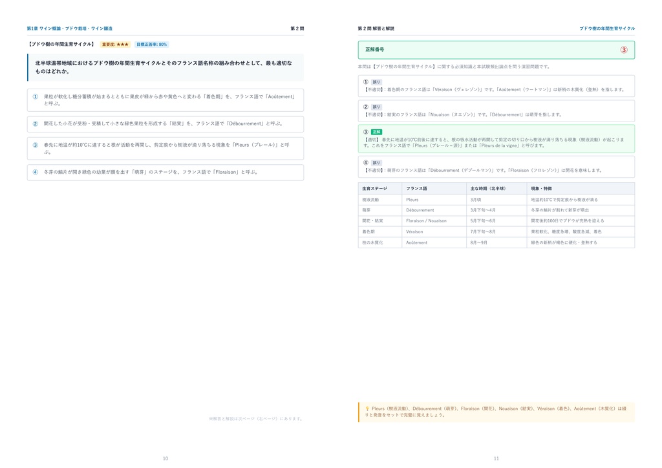The height and width of the screenshot is (468, 662).
Task: Click page number 10 at the bottom
Action: click(x=165, y=458)
